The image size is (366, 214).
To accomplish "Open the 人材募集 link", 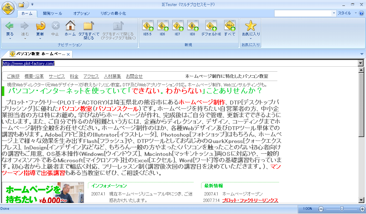I will [x=112, y=76].
